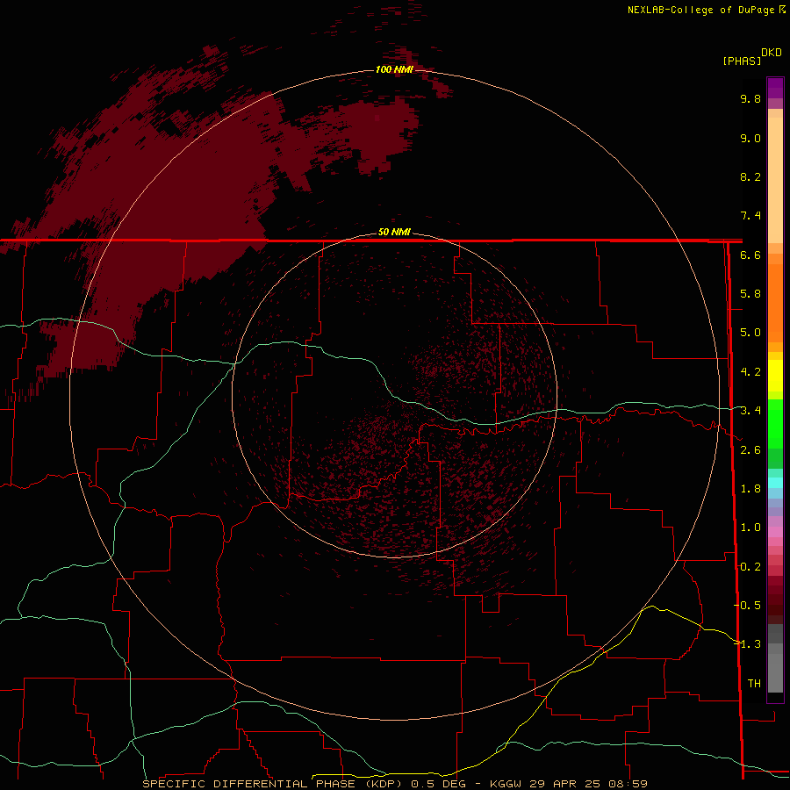The width and height of the screenshot is (790, 790).
Task: Click the 9.8 legend value
Action: [x=750, y=98]
